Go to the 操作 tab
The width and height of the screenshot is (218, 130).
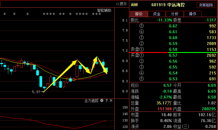(x=193, y=14)
